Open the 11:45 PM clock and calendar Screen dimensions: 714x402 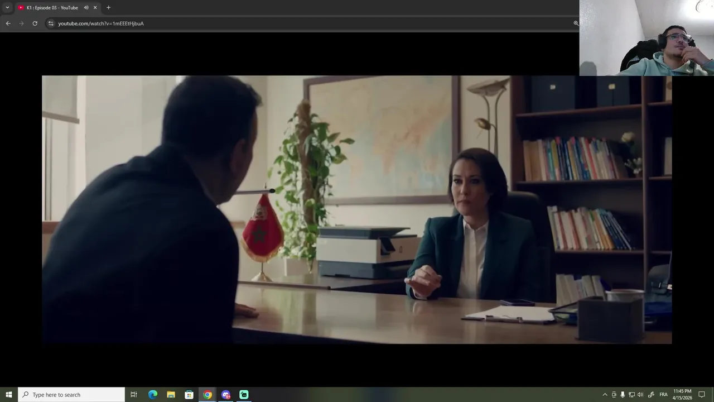[682, 395]
